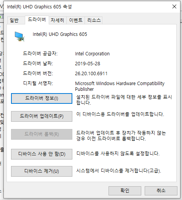Confirm with the 확인 button
This screenshot has width=182, height=200.
coord(125,191)
